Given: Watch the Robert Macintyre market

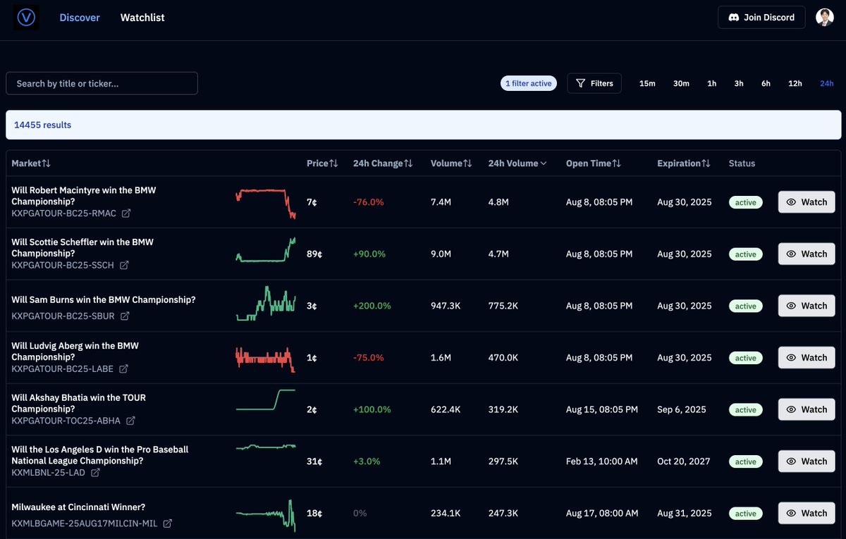Looking at the screenshot, I should click(x=807, y=202).
